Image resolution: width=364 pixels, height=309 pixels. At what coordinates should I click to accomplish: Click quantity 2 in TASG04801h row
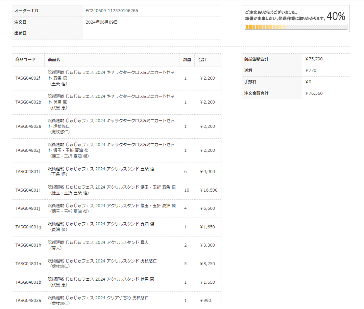pos(185,245)
